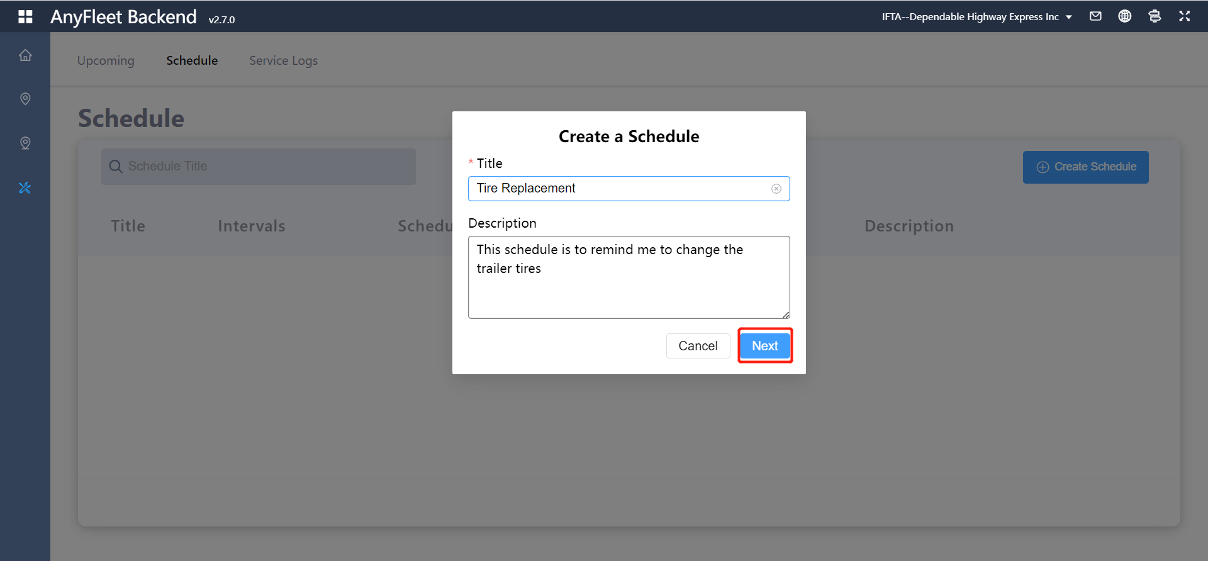Open the mail messages icon

(1095, 16)
